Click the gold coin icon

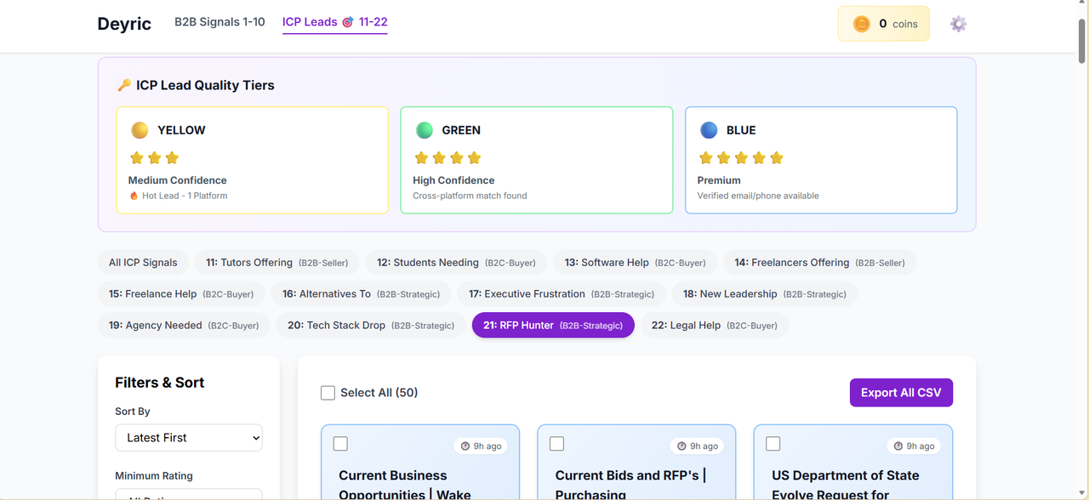click(x=861, y=24)
